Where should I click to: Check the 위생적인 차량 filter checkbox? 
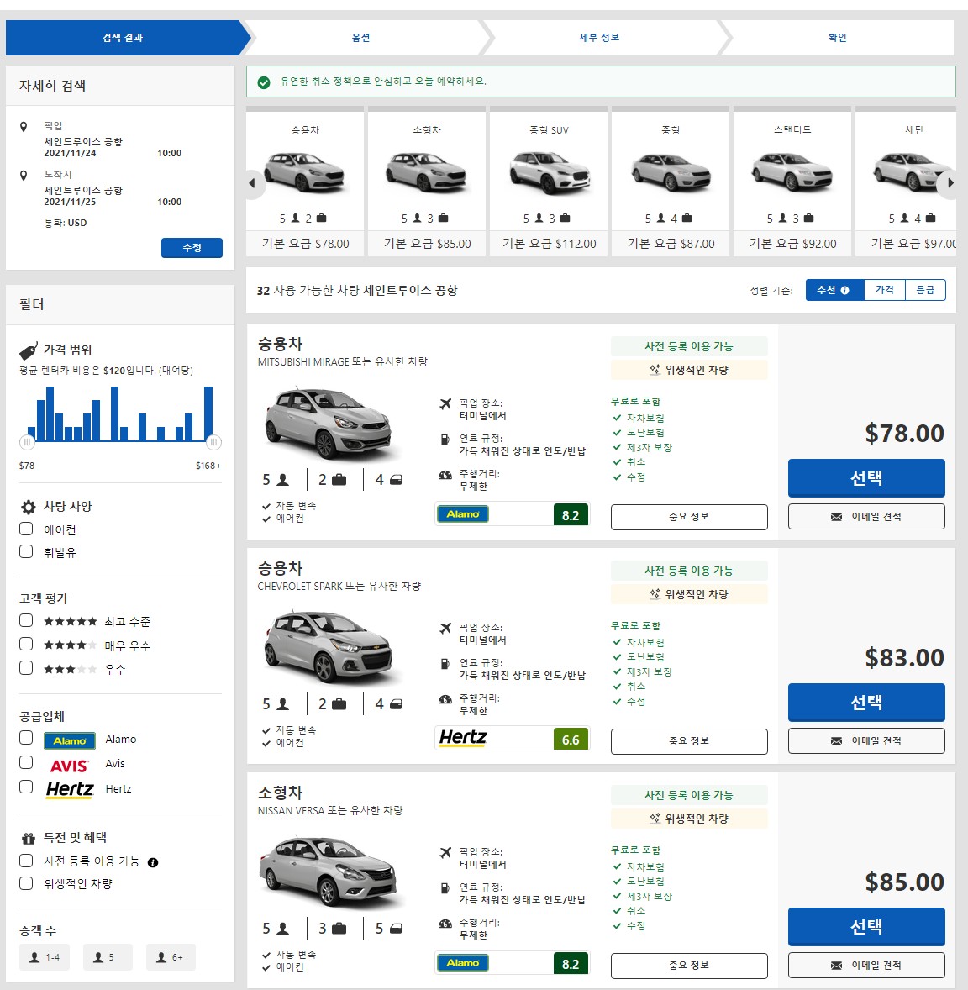point(26,882)
